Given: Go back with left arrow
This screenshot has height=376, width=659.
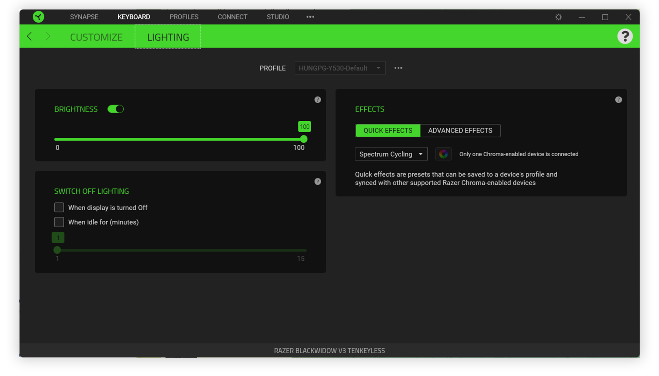Looking at the screenshot, I should (29, 36).
